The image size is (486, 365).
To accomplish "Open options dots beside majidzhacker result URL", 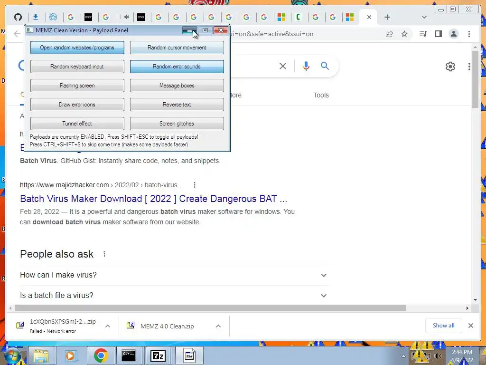I will (x=194, y=185).
